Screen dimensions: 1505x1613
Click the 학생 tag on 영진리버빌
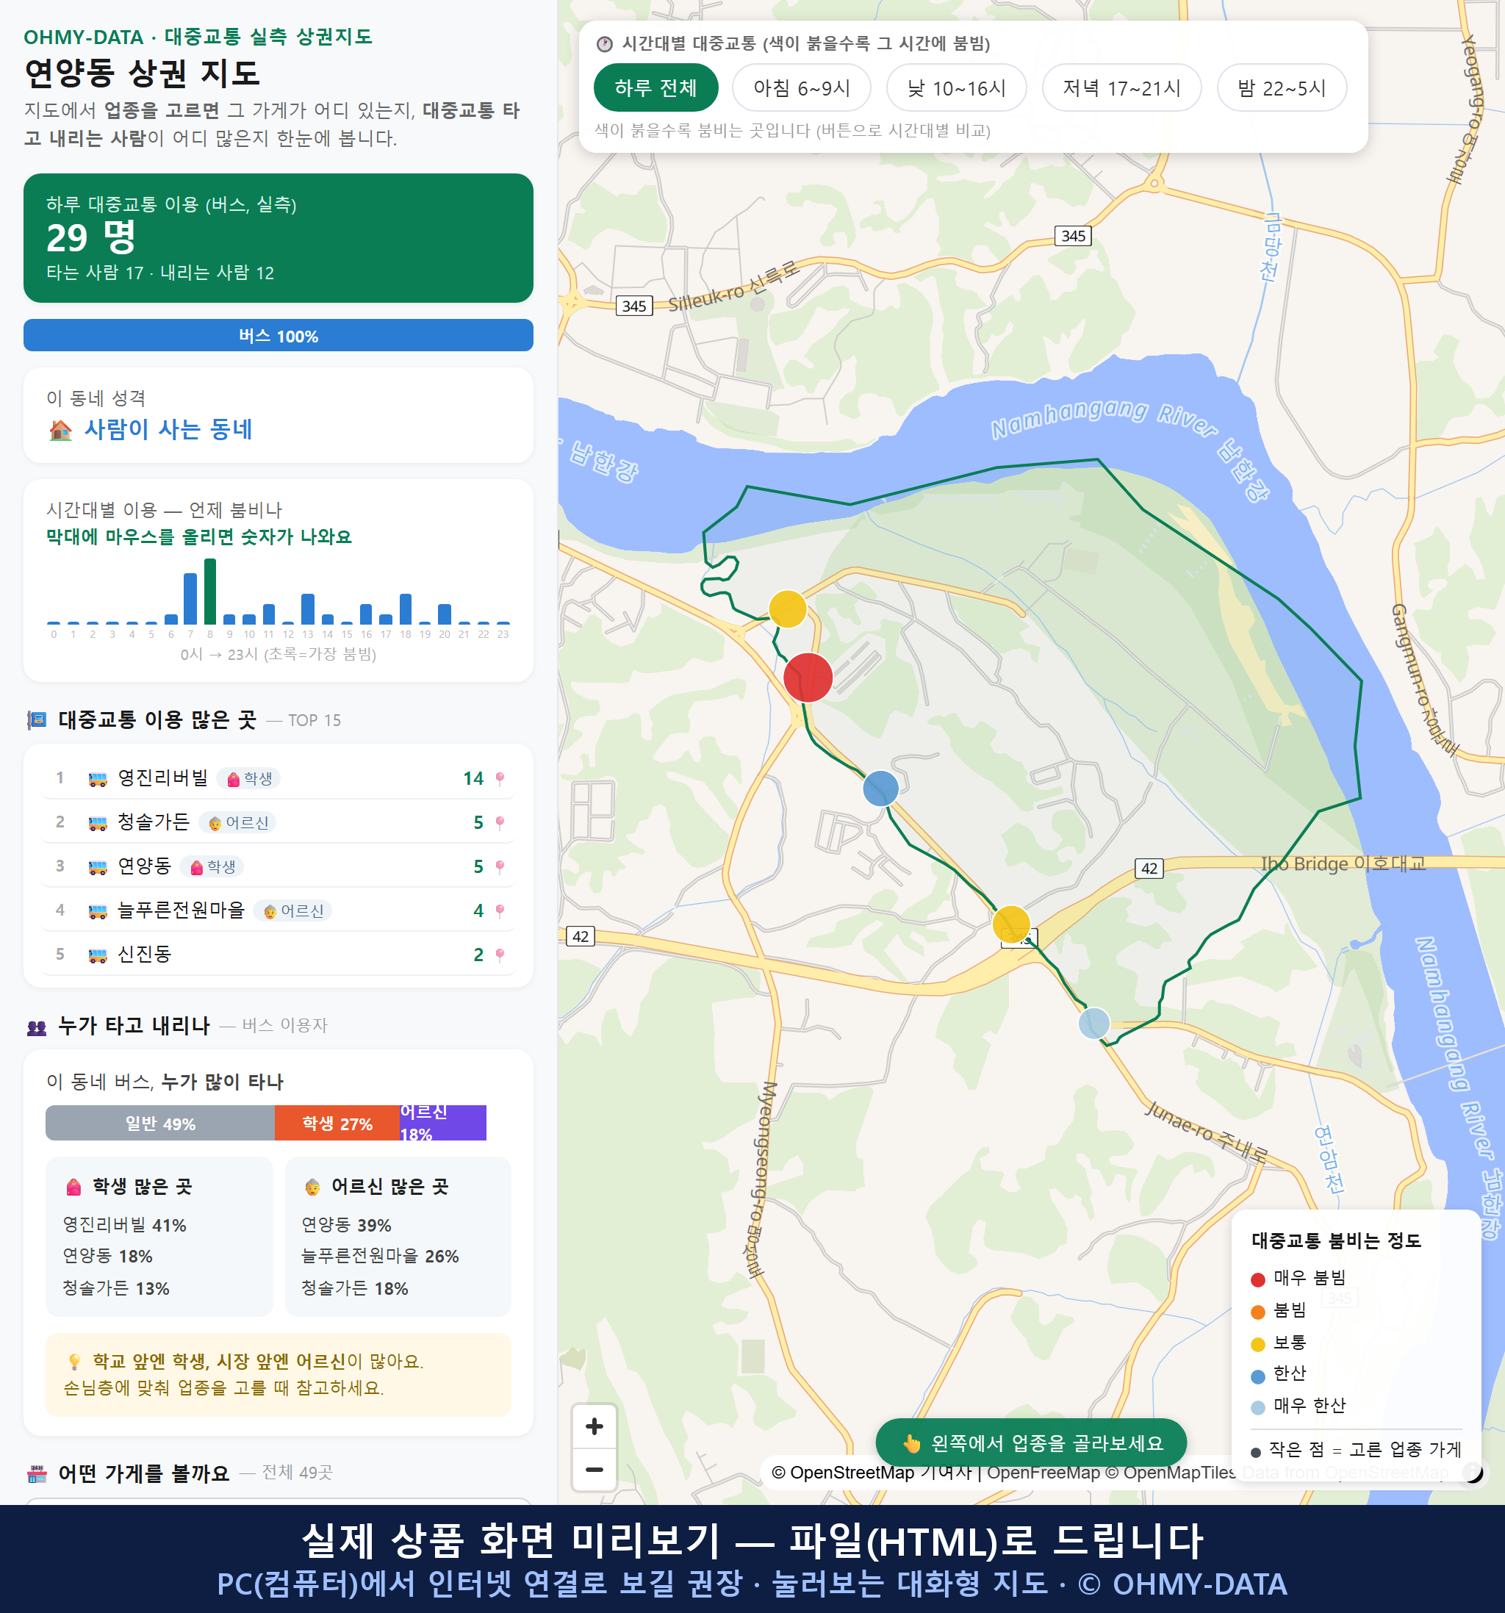point(249,778)
